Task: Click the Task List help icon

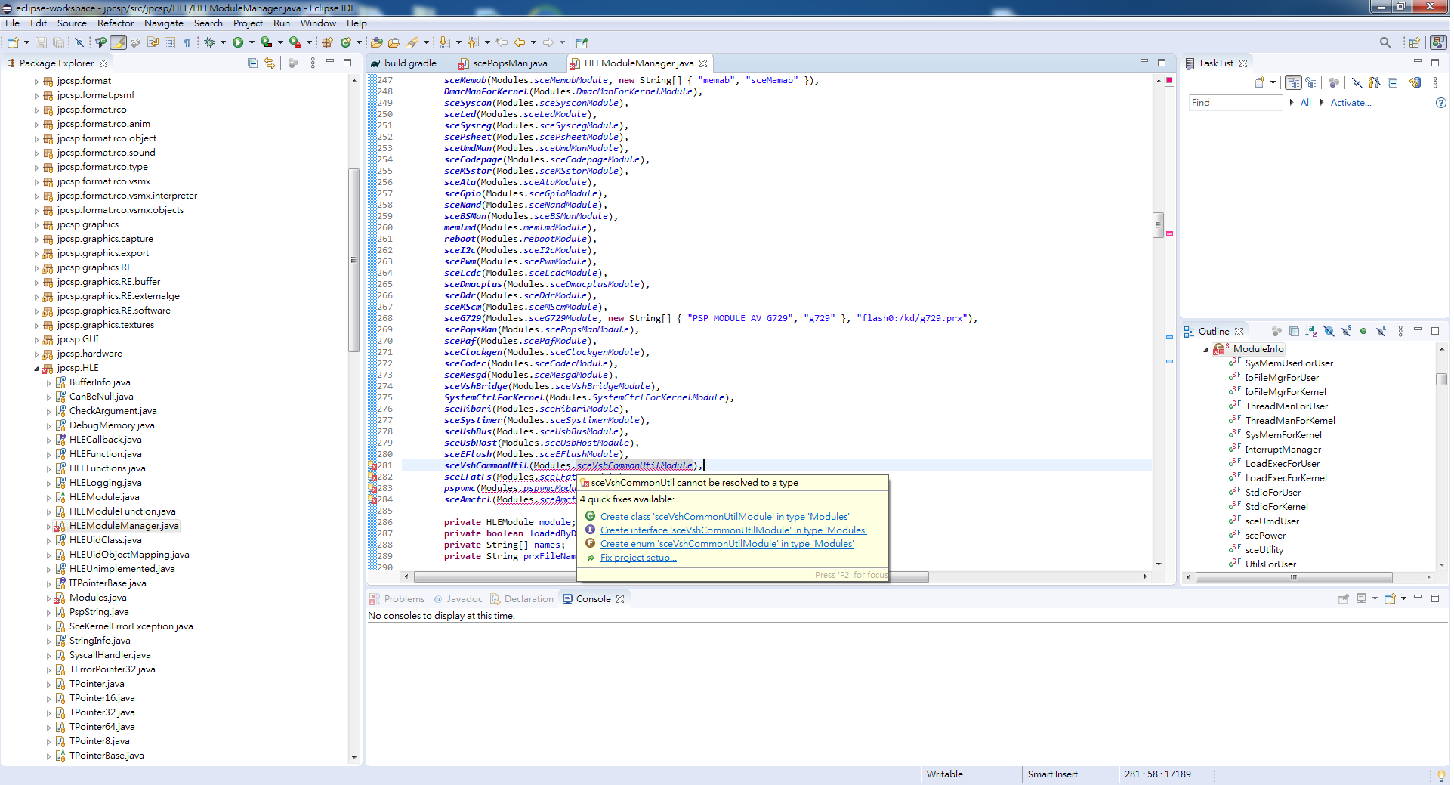Action: point(1440,103)
